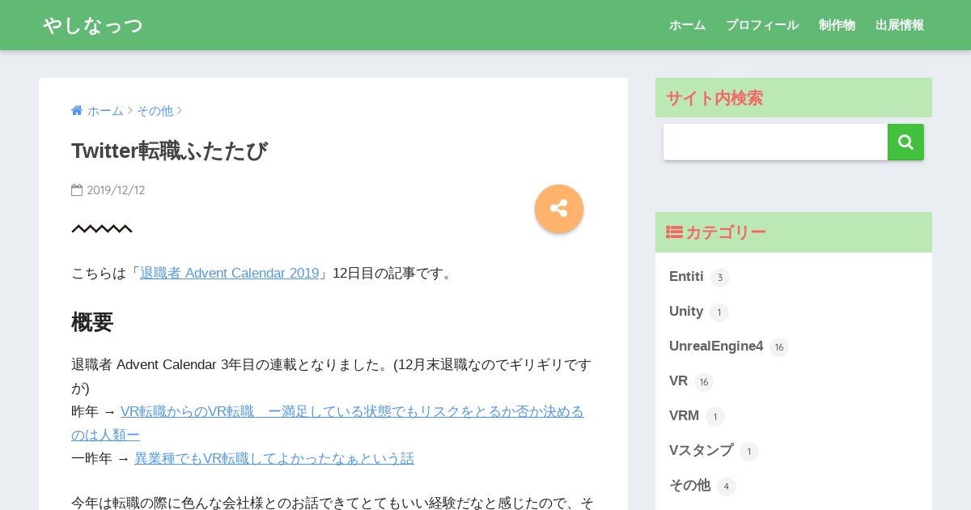
Task: Click the Twitter転職ふたたび article title
Action: coord(169,151)
